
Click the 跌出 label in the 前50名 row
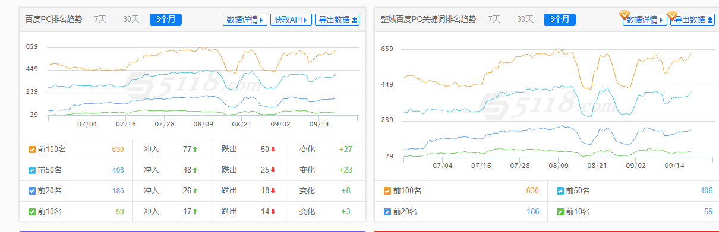(229, 170)
